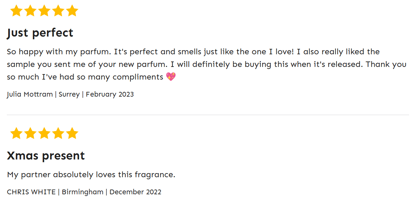Click reviewer name CHRIS WHITE
The height and width of the screenshot is (210, 419).
coord(31,192)
